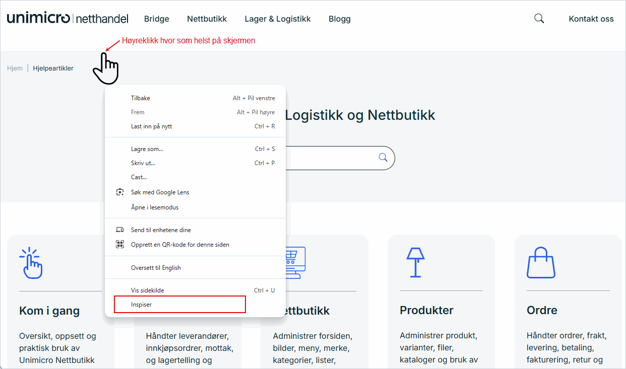Click the header search magnifier icon
Image resolution: width=626 pixels, height=369 pixels.
(x=539, y=19)
